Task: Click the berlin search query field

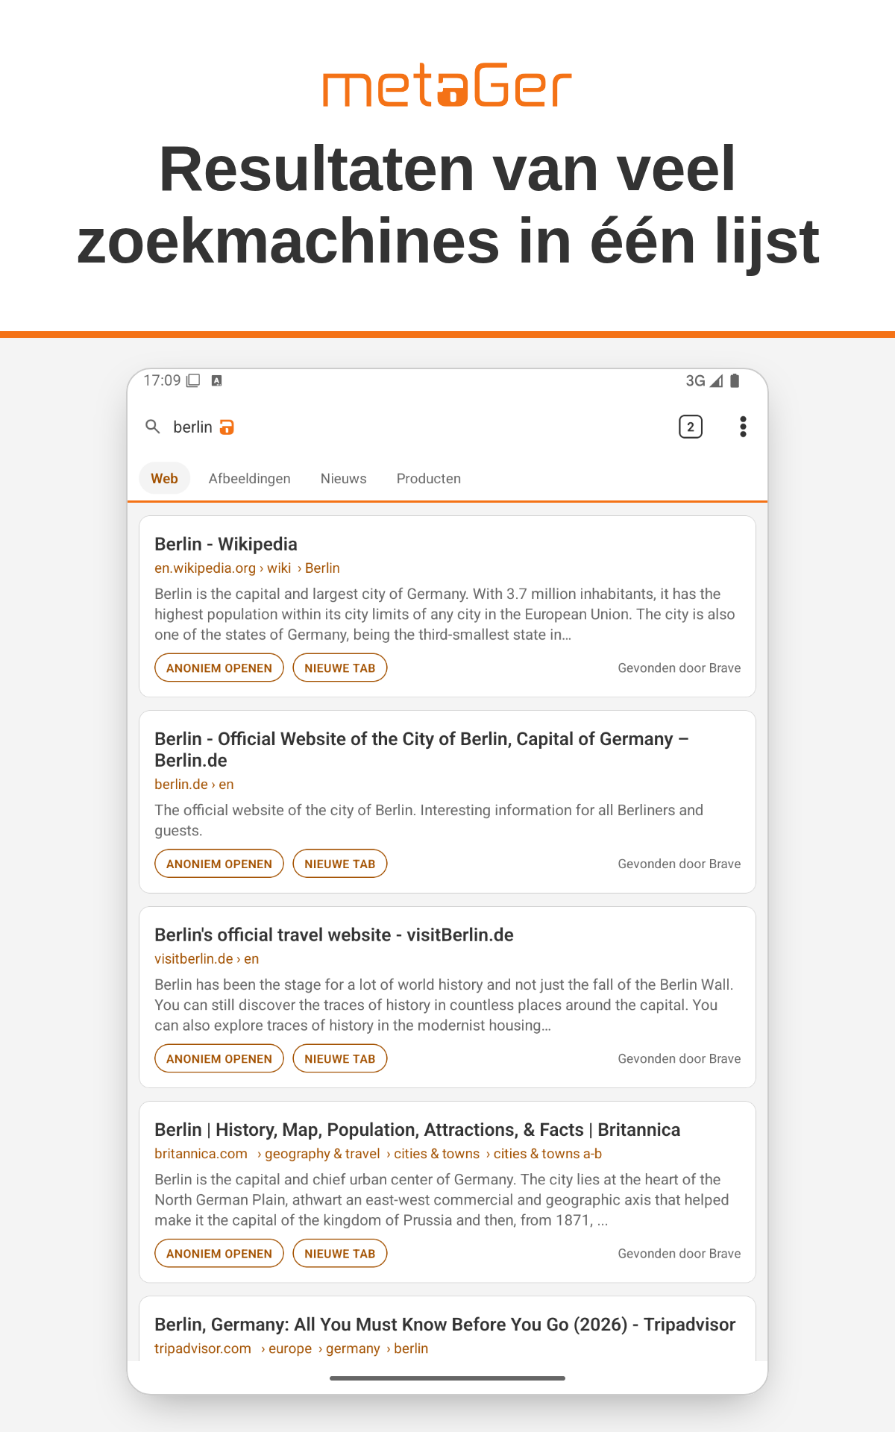Action: 403,427
